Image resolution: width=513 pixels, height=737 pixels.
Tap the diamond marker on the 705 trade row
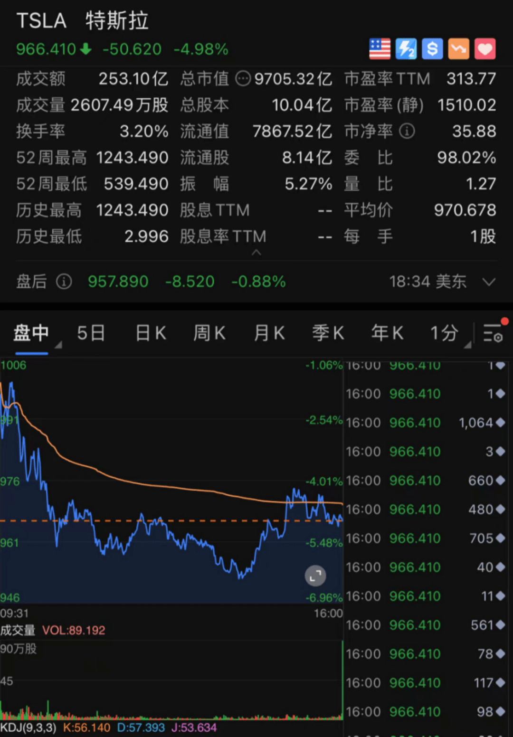(500, 539)
